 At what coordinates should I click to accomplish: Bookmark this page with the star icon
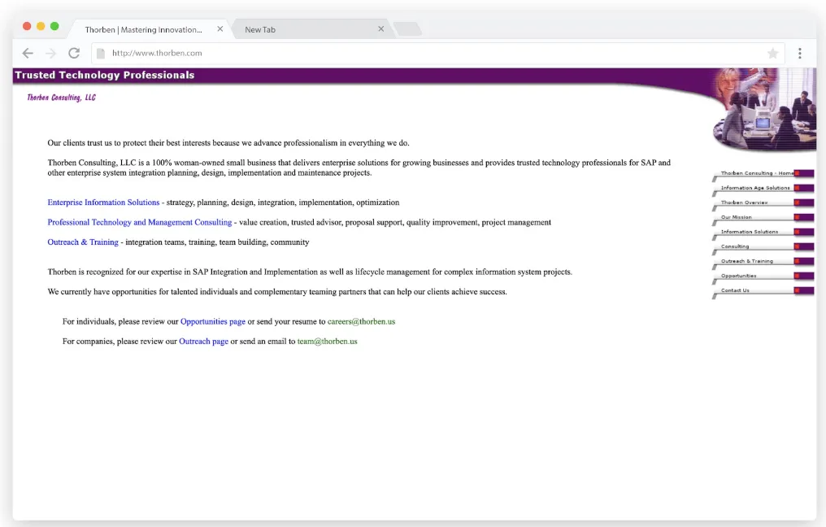(773, 53)
